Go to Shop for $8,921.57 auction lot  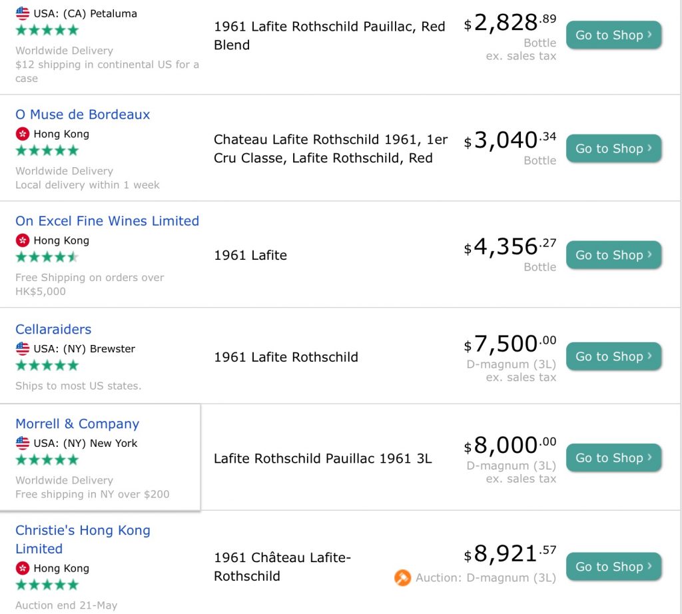[613, 567]
